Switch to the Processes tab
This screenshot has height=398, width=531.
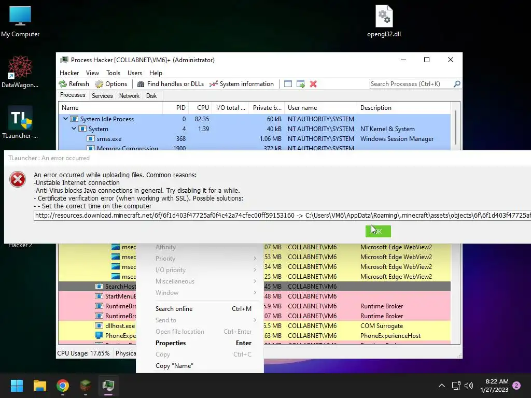click(x=73, y=95)
